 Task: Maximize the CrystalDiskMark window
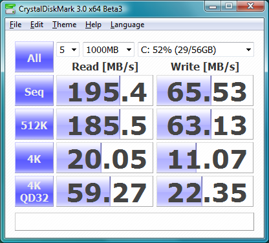229,6
